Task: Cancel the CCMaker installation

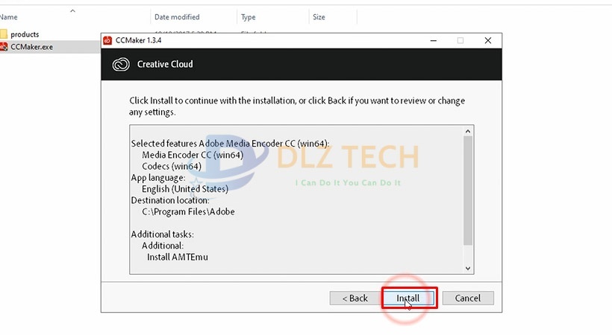Action: pyautogui.click(x=468, y=298)
